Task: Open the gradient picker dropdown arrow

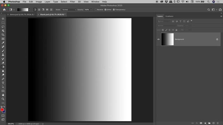Action: pyautogui.click(x=29, y=10)
